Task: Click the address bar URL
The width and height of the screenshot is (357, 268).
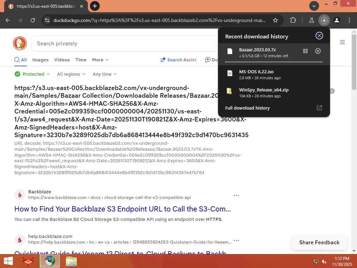Action: coord(159,20)
